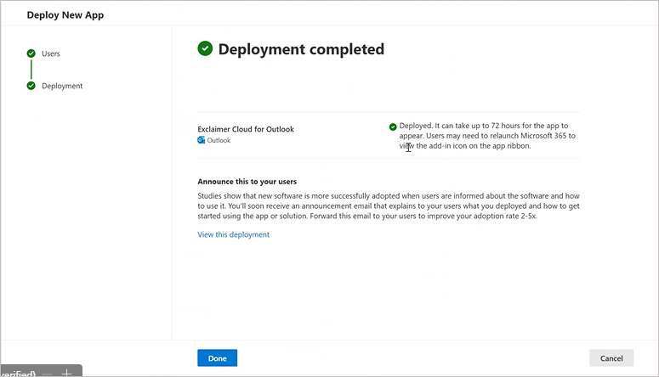This screenshot has width=659, height=377.
Task: Select the Deployment step in sidebar
Action: coord(62,86)
